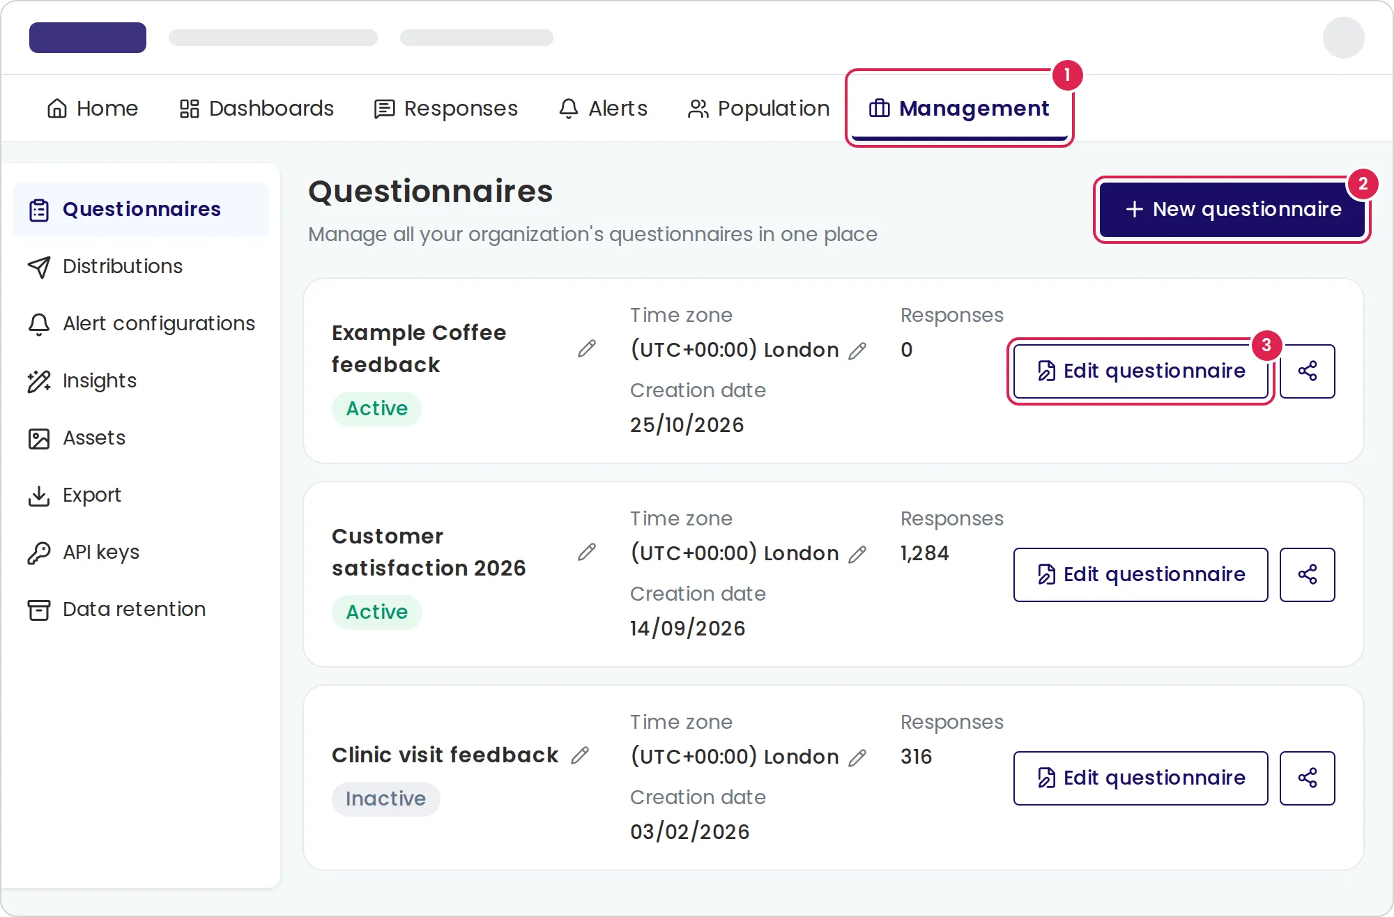Click the Inactive badge under Clinic visit feedback
The image size is (1394, 917).
pos(385,799)
